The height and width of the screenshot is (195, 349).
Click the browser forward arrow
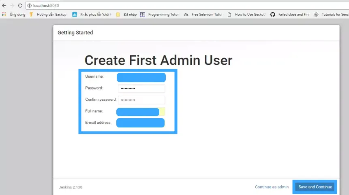coord(12,6)
